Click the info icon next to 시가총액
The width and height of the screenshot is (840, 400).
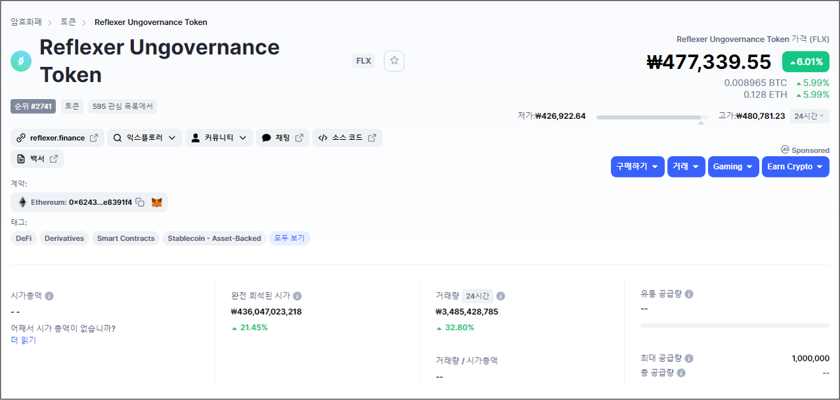(49, 296)
